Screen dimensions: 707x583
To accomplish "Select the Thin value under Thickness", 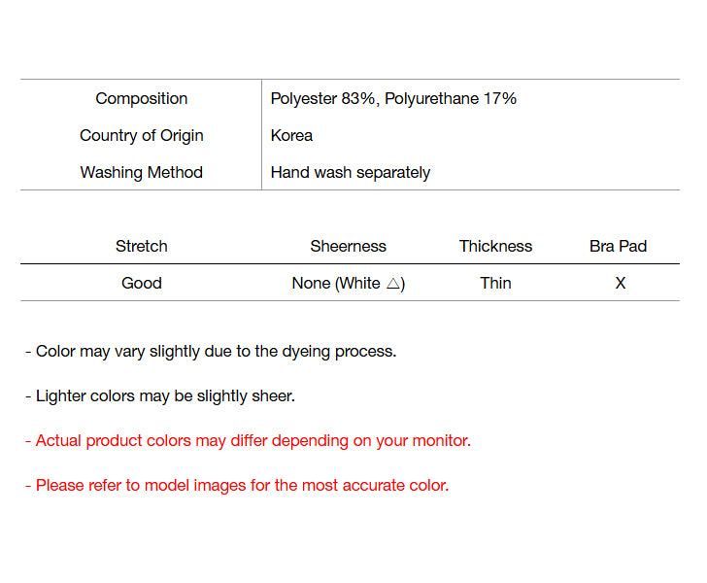I will coord(496,284).
